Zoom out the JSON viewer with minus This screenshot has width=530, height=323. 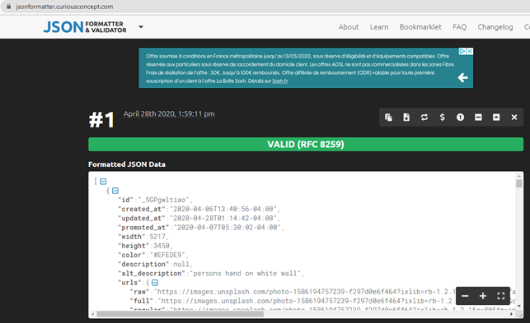pos(465,296)
